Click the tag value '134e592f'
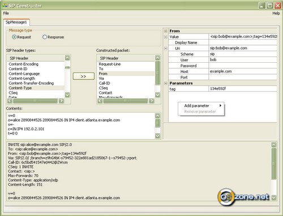 [243, 89]
